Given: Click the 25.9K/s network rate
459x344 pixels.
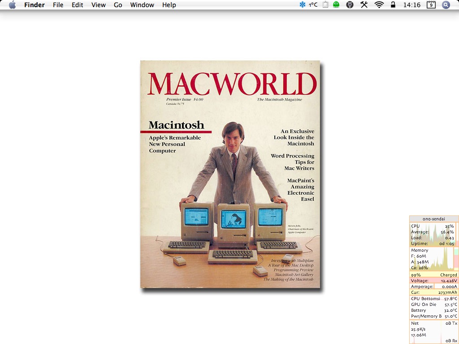Looking at the screenshot, I should click(418, 329).
